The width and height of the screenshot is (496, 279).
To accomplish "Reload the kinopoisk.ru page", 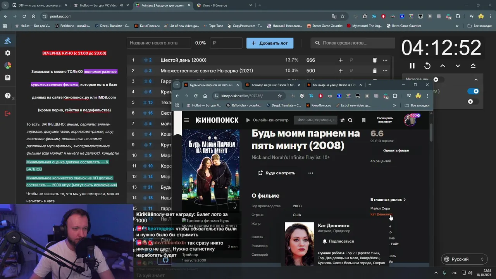I will click(196, 96).
